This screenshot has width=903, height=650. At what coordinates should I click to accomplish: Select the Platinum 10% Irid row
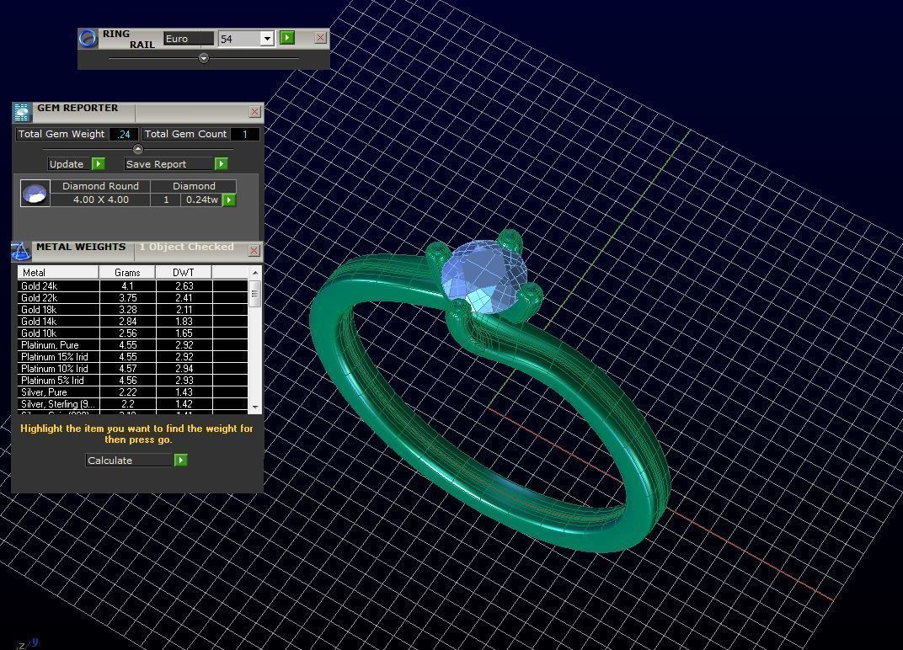(x=133, y=369)
